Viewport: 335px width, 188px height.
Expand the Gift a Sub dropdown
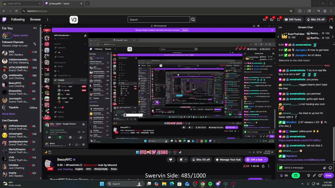265,160
